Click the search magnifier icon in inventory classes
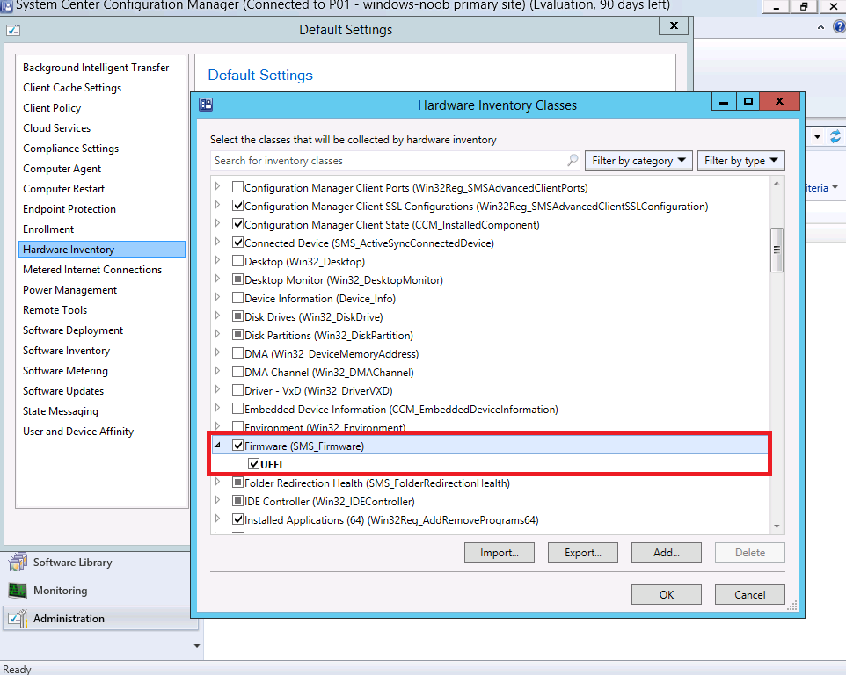Screen dimensions: 846x675 click(x=573, y=160)
